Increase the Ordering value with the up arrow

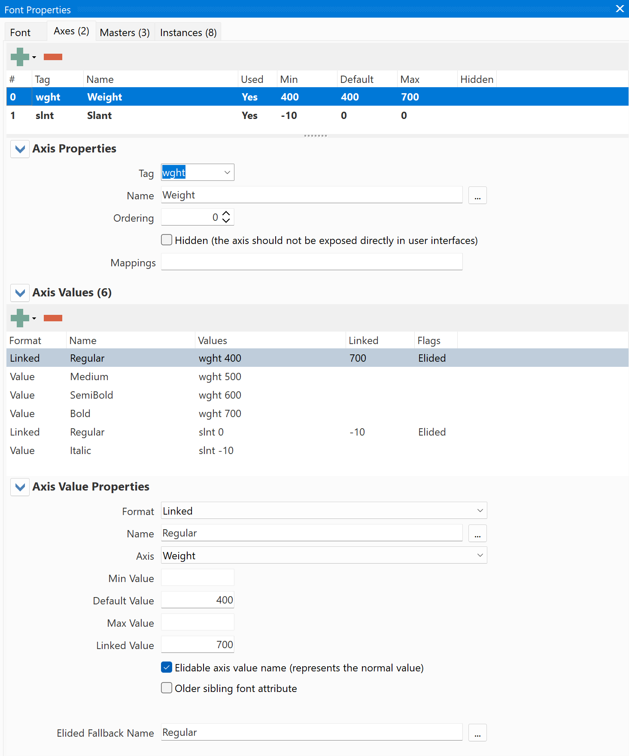tap(226, 213)
